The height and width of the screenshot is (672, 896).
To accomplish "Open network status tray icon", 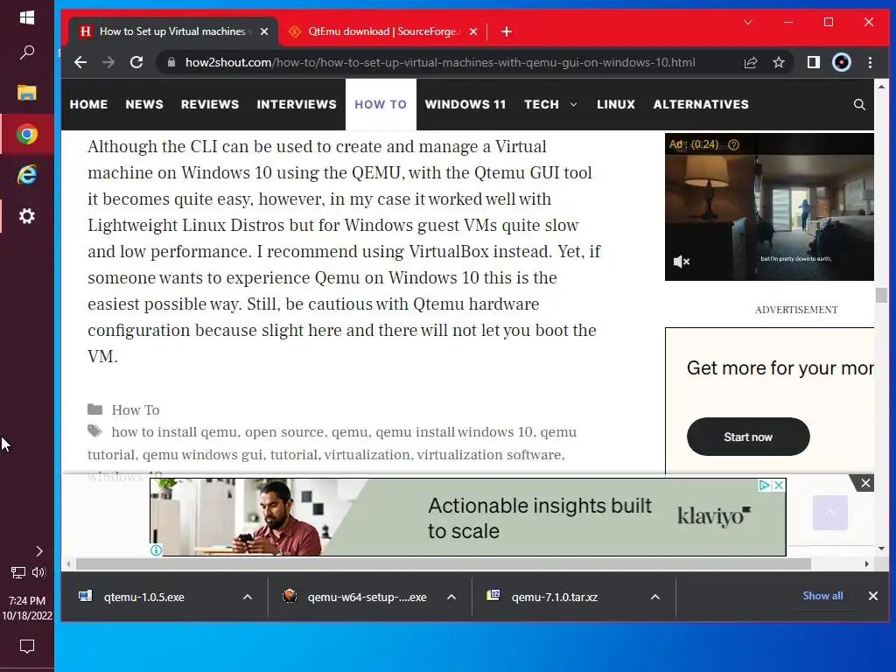I will (x=17, y=572).
